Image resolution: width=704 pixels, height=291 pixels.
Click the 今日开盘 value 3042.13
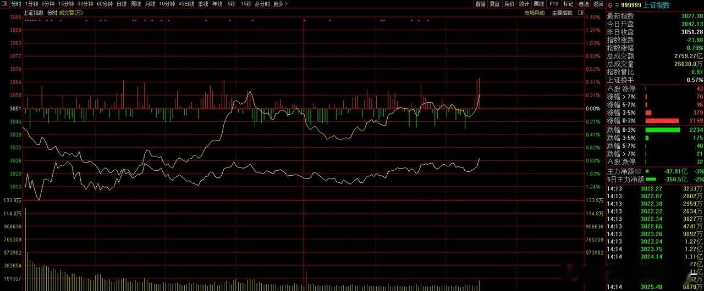tap(692, 24)
